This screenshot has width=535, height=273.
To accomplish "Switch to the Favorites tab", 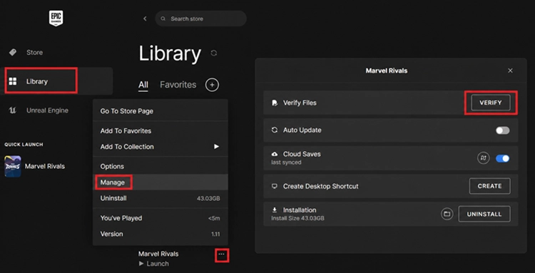I will pyautogui.click(x=178, y=85).
